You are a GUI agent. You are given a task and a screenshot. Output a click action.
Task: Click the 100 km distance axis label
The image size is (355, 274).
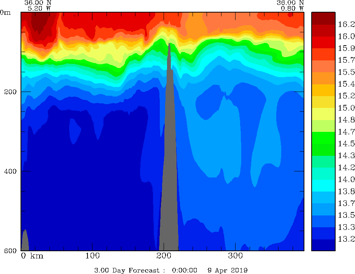pos(92,255)
